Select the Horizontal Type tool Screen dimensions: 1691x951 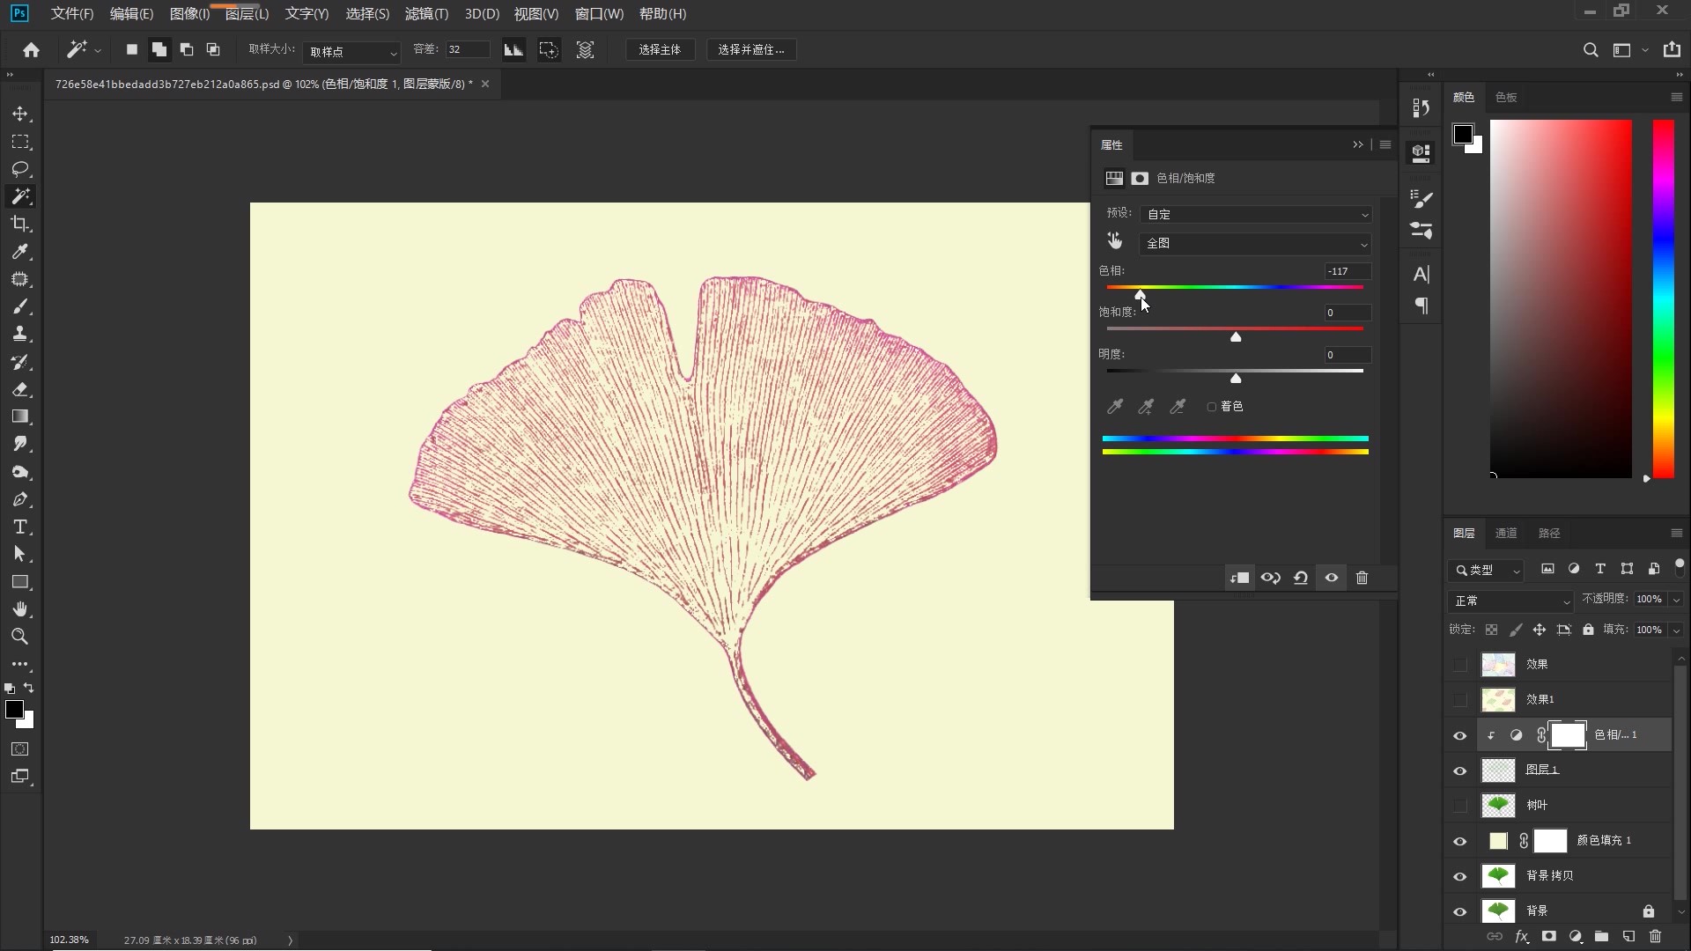(x=20, y=527)
